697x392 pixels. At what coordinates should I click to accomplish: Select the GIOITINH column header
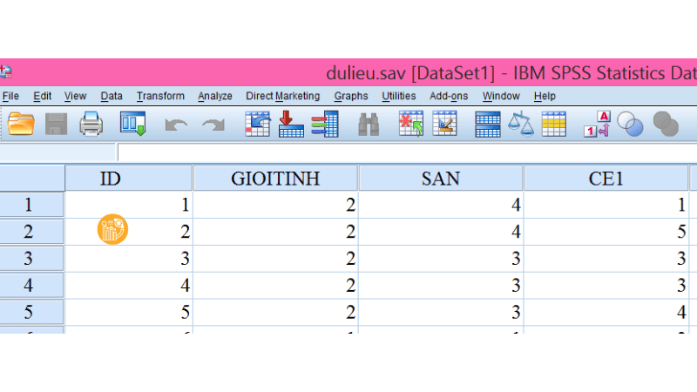[x=275, y=179]
